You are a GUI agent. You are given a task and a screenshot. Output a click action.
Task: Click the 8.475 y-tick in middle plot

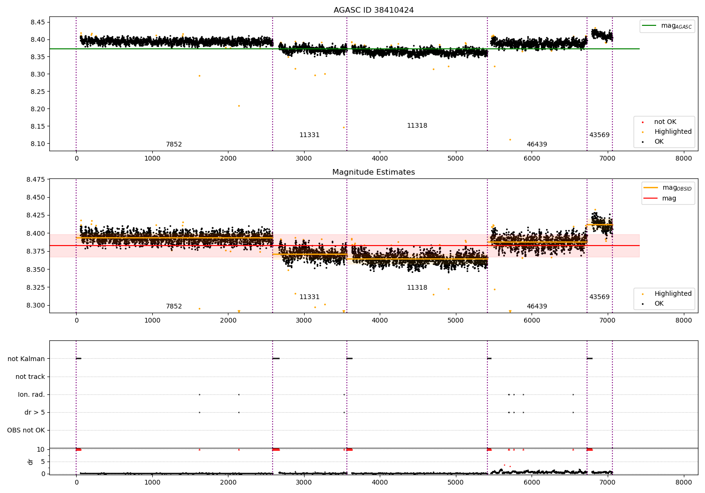[35, 179]
